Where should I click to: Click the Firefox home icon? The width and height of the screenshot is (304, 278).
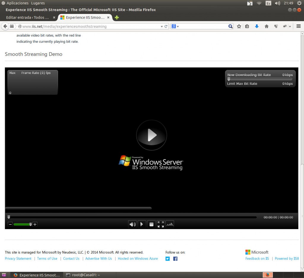[x=266, y=26]
